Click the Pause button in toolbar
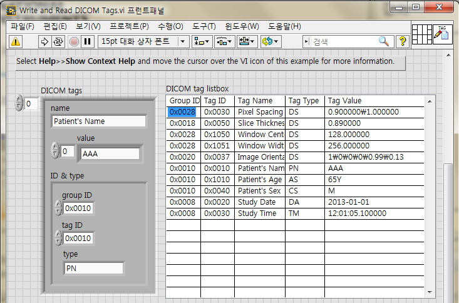 [x=87, y=41]
